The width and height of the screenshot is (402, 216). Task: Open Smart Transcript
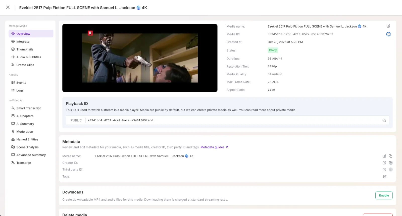tap(31, 108)
